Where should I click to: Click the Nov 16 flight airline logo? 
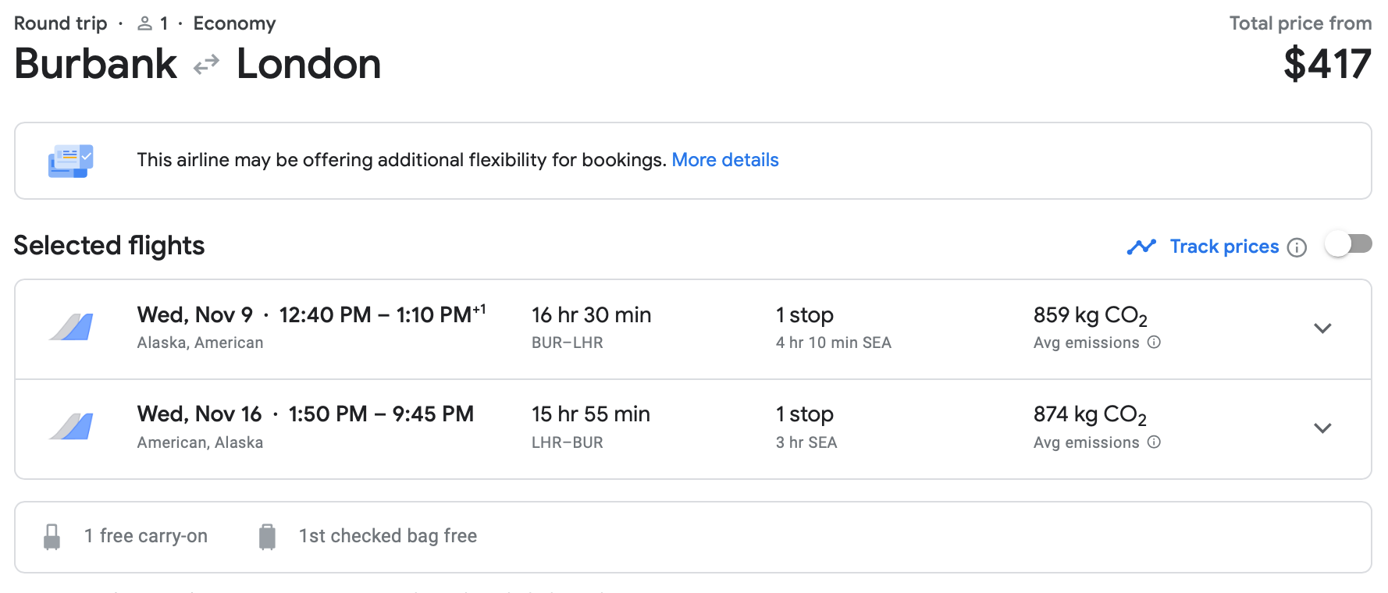pyautogui.click(x=72, y=427)
